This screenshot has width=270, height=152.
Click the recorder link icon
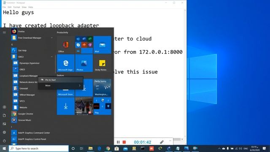click(x=162, y=142)
